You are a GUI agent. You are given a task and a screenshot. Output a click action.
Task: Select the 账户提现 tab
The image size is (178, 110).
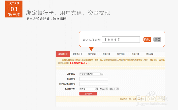coord(121,54)
